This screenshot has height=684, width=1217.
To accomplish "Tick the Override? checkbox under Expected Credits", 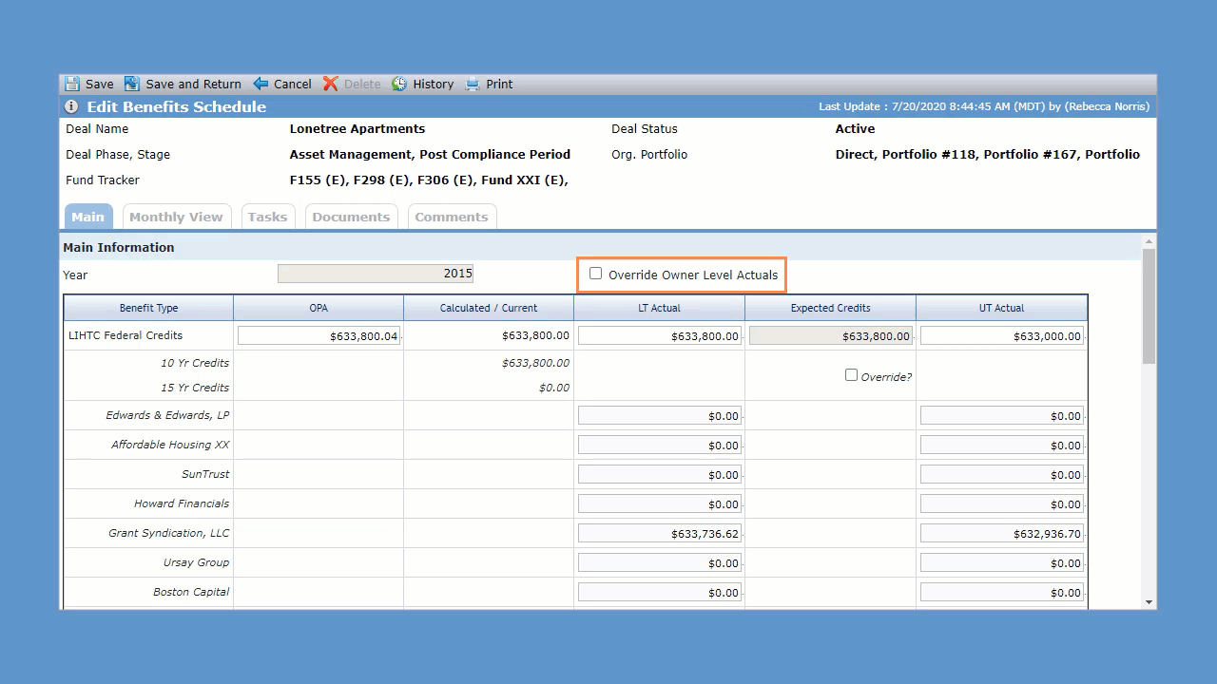I will pyautogui.click(x=851, y=375).
